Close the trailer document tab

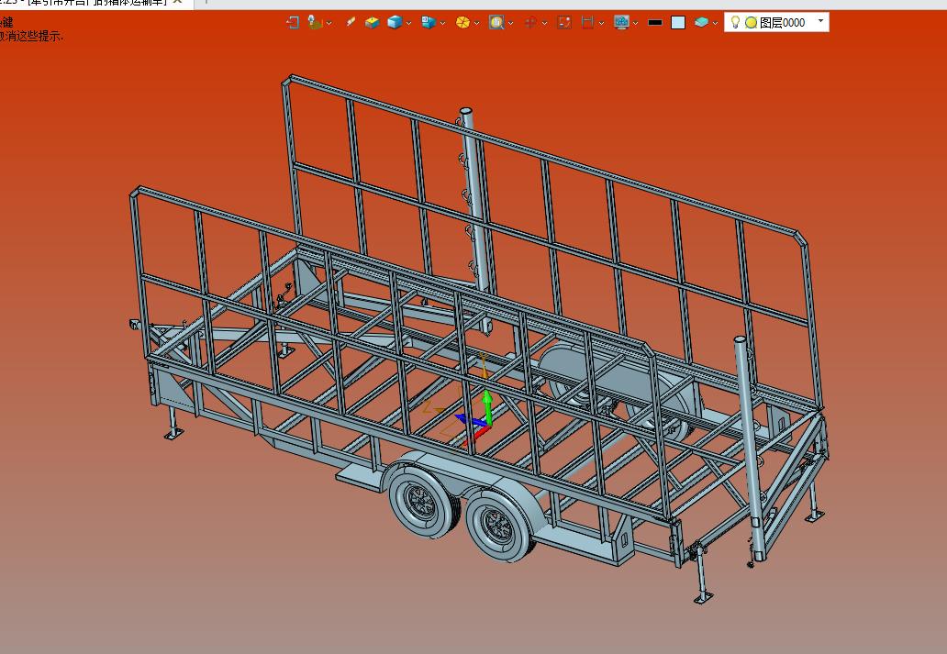(x=178, y=2)
